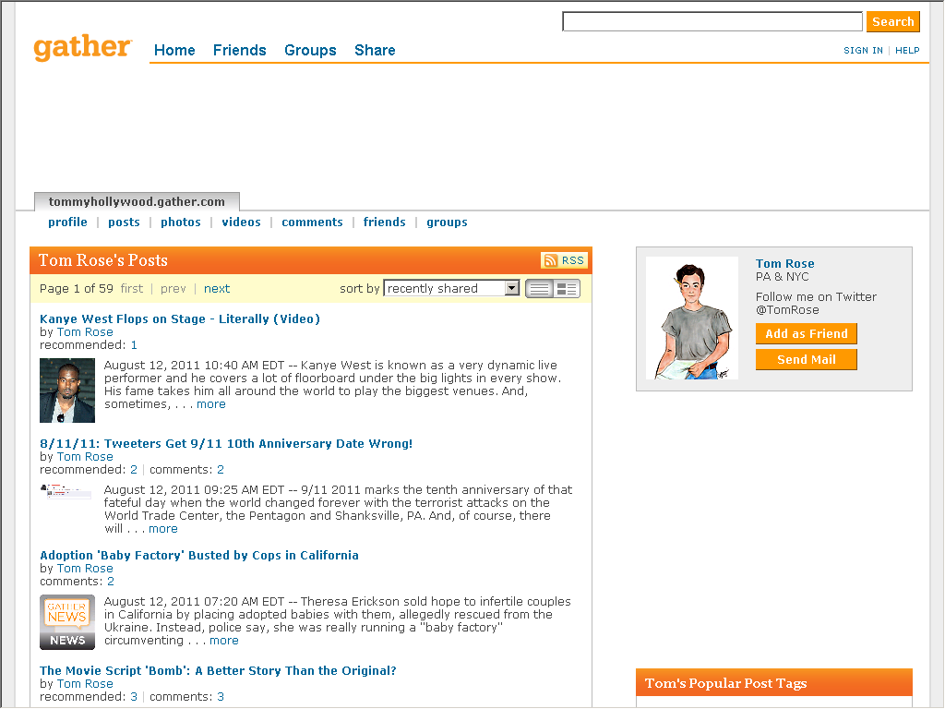Image resolution: width=945 pixels, height=709 pixels.
Task: Open recommended count on Kanye West post
Action: [x=134, y=345]
